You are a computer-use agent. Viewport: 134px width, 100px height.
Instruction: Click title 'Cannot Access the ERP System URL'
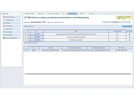pos(76,37)
